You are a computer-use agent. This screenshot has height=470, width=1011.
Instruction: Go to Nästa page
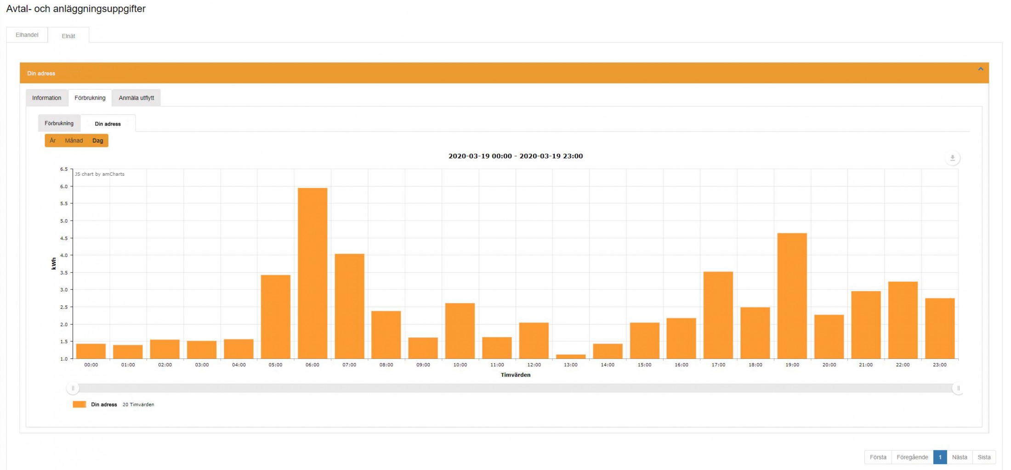tap(960, 457)
